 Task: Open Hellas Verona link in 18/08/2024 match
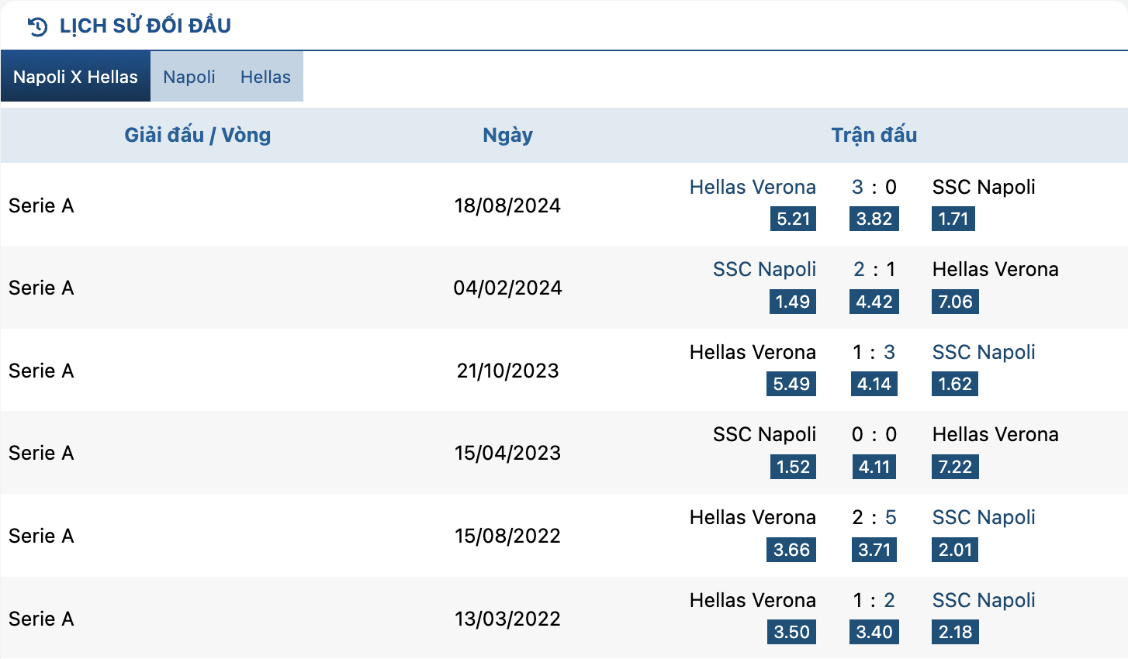tap(753, 187)
